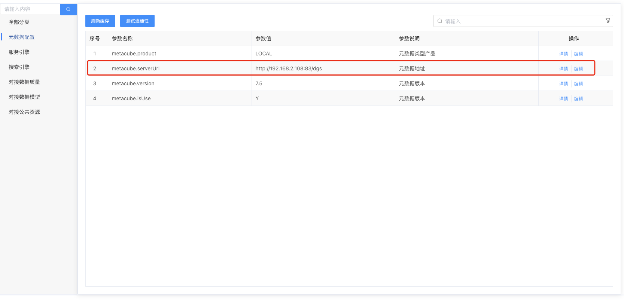The width and height of the screenshot is (624, 302).
Task: Open 对接数据质量 category
Action: pos(24,82)
